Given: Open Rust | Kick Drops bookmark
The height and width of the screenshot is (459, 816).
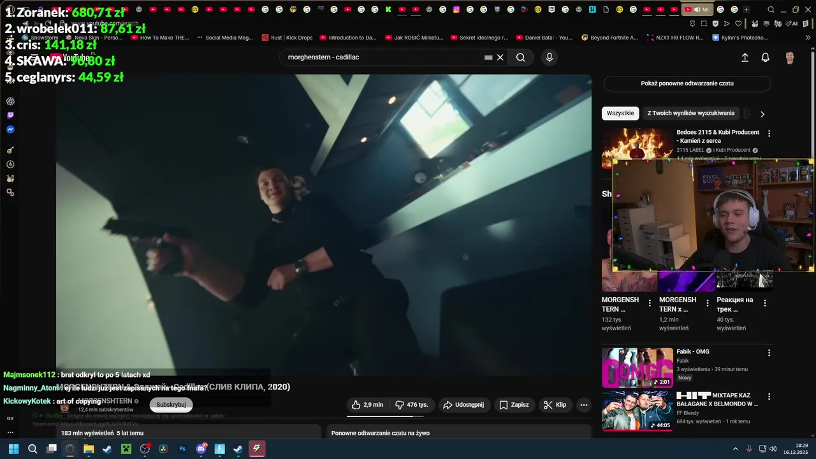Looking at the screenshot, I should (x=288, y=38).
